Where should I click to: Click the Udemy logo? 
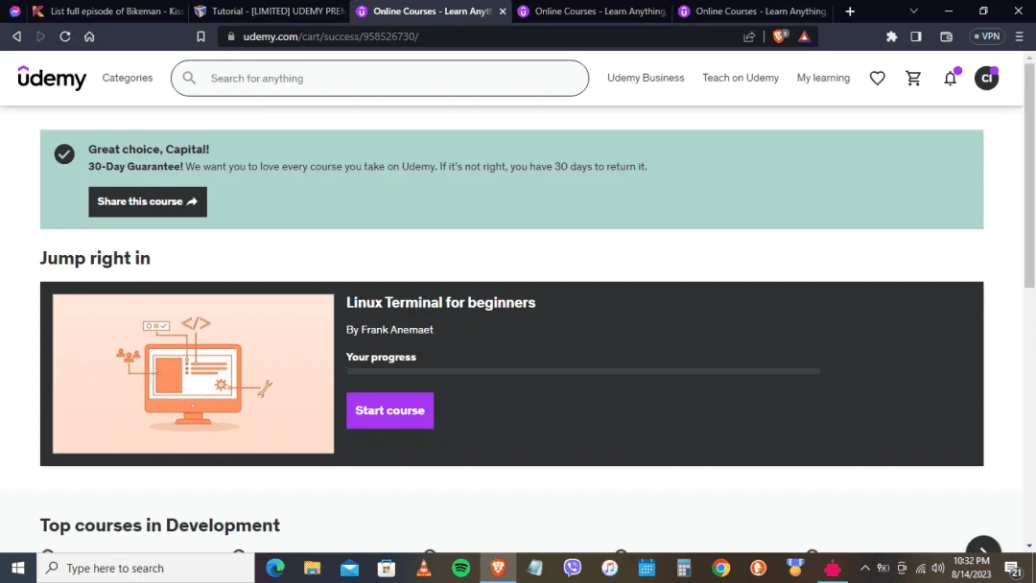coord(52,78)
